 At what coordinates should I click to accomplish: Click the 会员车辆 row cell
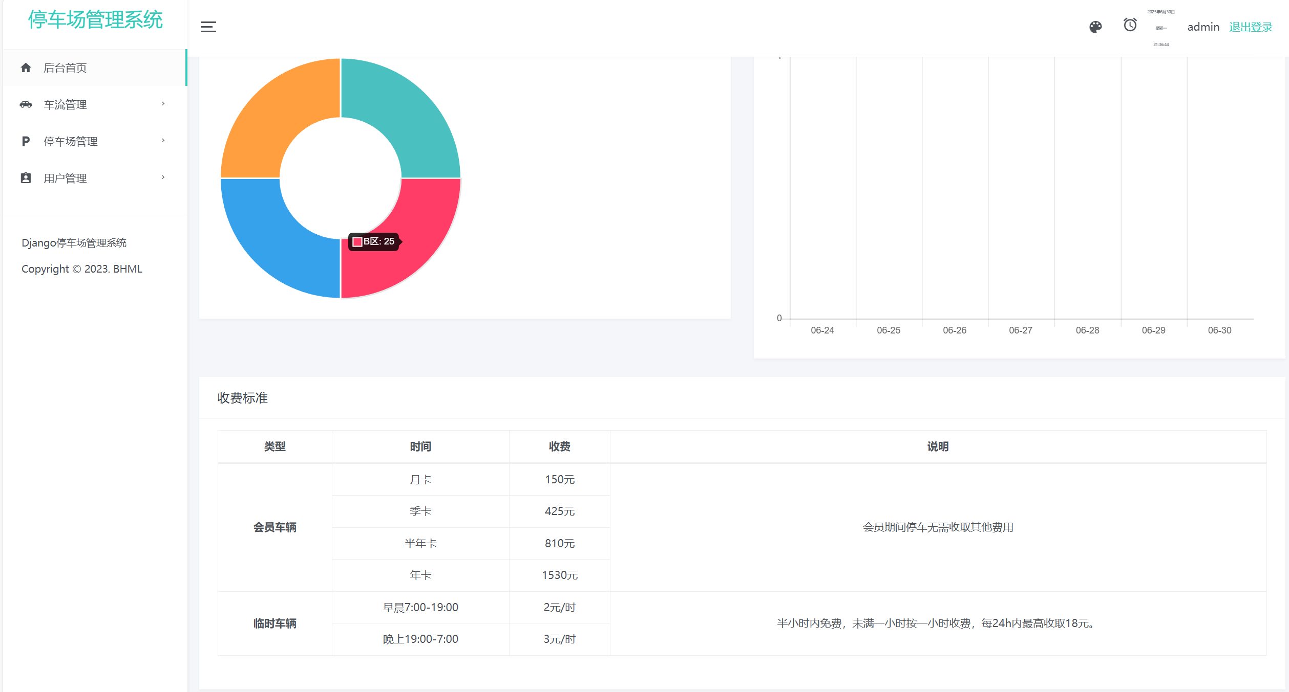click(x=275, y=527)
